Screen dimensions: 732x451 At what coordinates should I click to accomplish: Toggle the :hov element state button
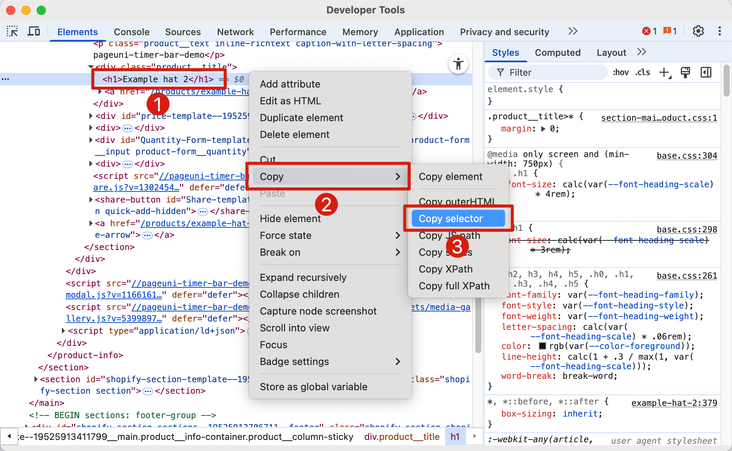click(621, 72)
